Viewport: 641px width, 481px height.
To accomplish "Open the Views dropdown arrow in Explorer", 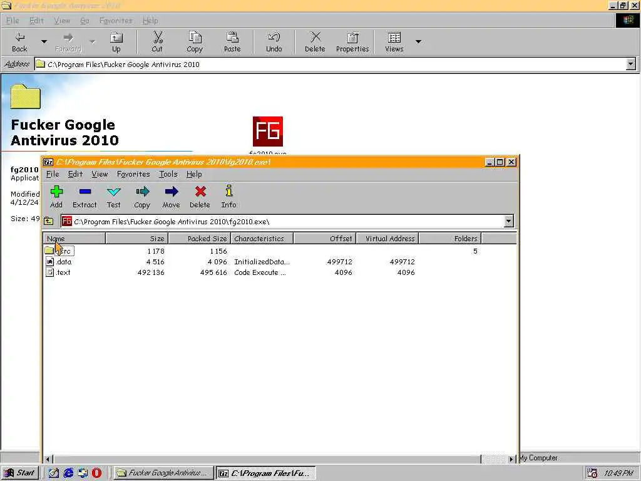I will (418, 42).
